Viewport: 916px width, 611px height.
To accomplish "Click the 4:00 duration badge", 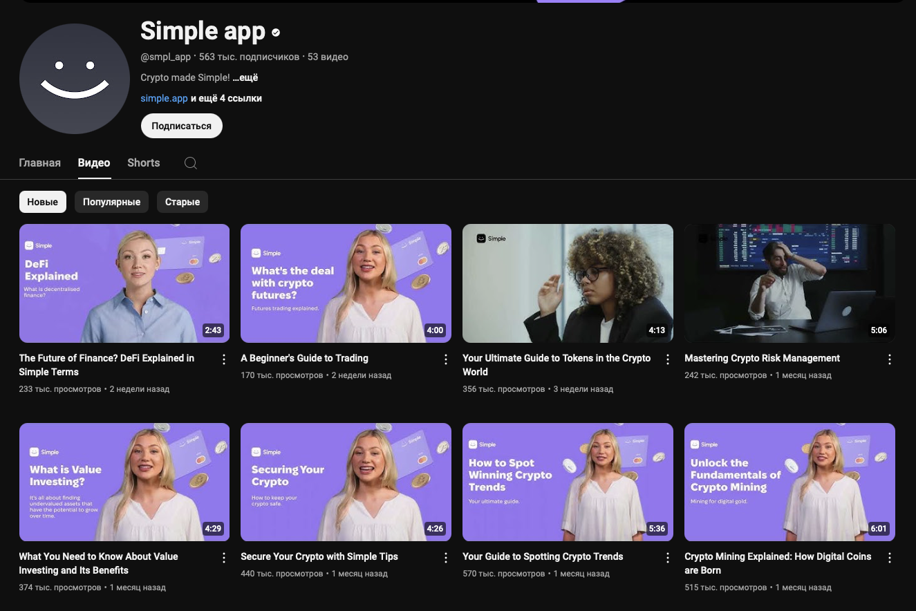I will [435, 330].
